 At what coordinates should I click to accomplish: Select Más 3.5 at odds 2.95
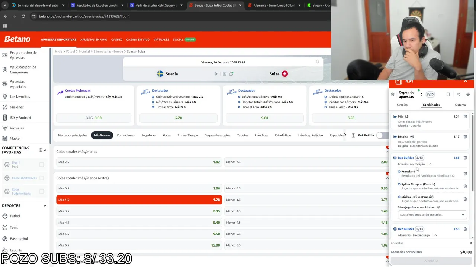(x=139, y=211)
